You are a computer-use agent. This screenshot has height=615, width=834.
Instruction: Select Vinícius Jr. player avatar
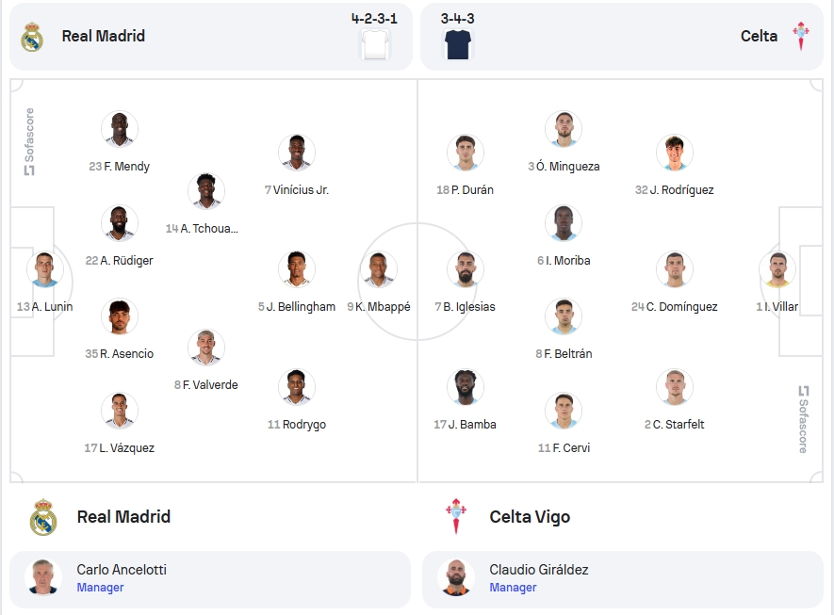(297, 153)
